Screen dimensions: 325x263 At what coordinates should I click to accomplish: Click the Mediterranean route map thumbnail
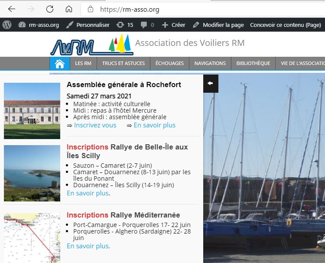[x=32, y=238]
